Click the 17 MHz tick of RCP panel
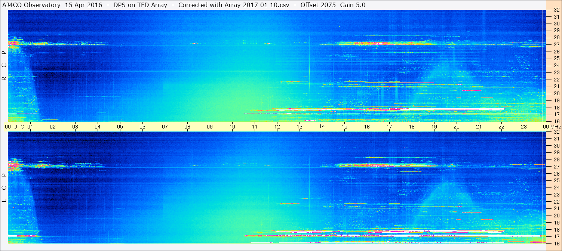Image resolution: width=562 pixels, height=251 pixels. tap(556, 114)
